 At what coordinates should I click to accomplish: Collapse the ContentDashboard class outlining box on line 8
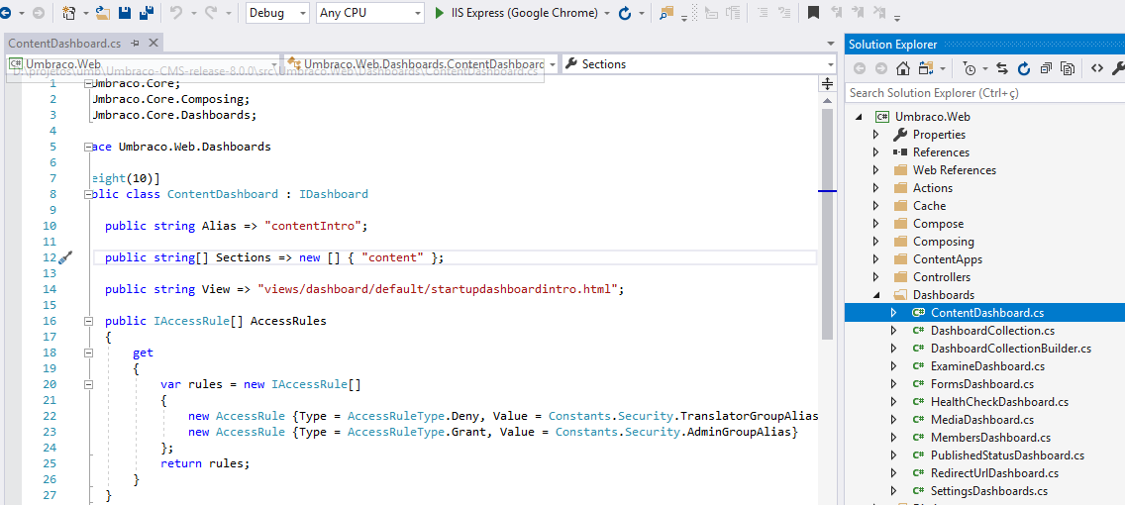(88, 194)
